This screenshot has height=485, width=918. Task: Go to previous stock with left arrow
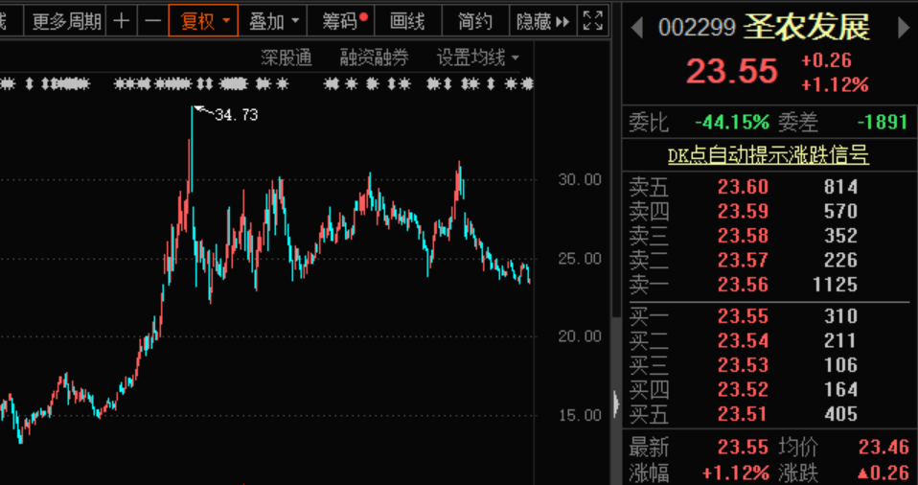point(637,28)
